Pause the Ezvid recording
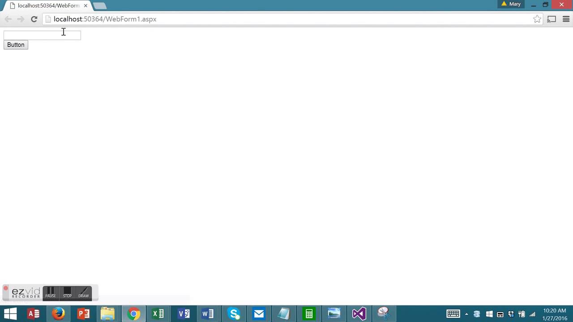 (x=51, y=293)
